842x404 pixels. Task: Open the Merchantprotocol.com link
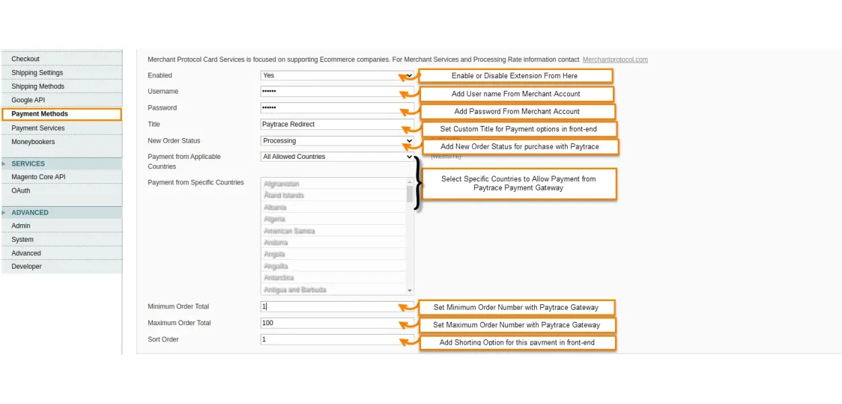coord(614,60)
